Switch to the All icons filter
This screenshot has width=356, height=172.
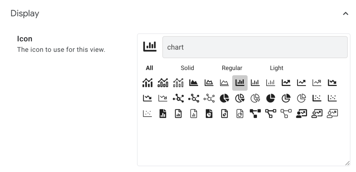pyautogui.click(x=149, y=68)
